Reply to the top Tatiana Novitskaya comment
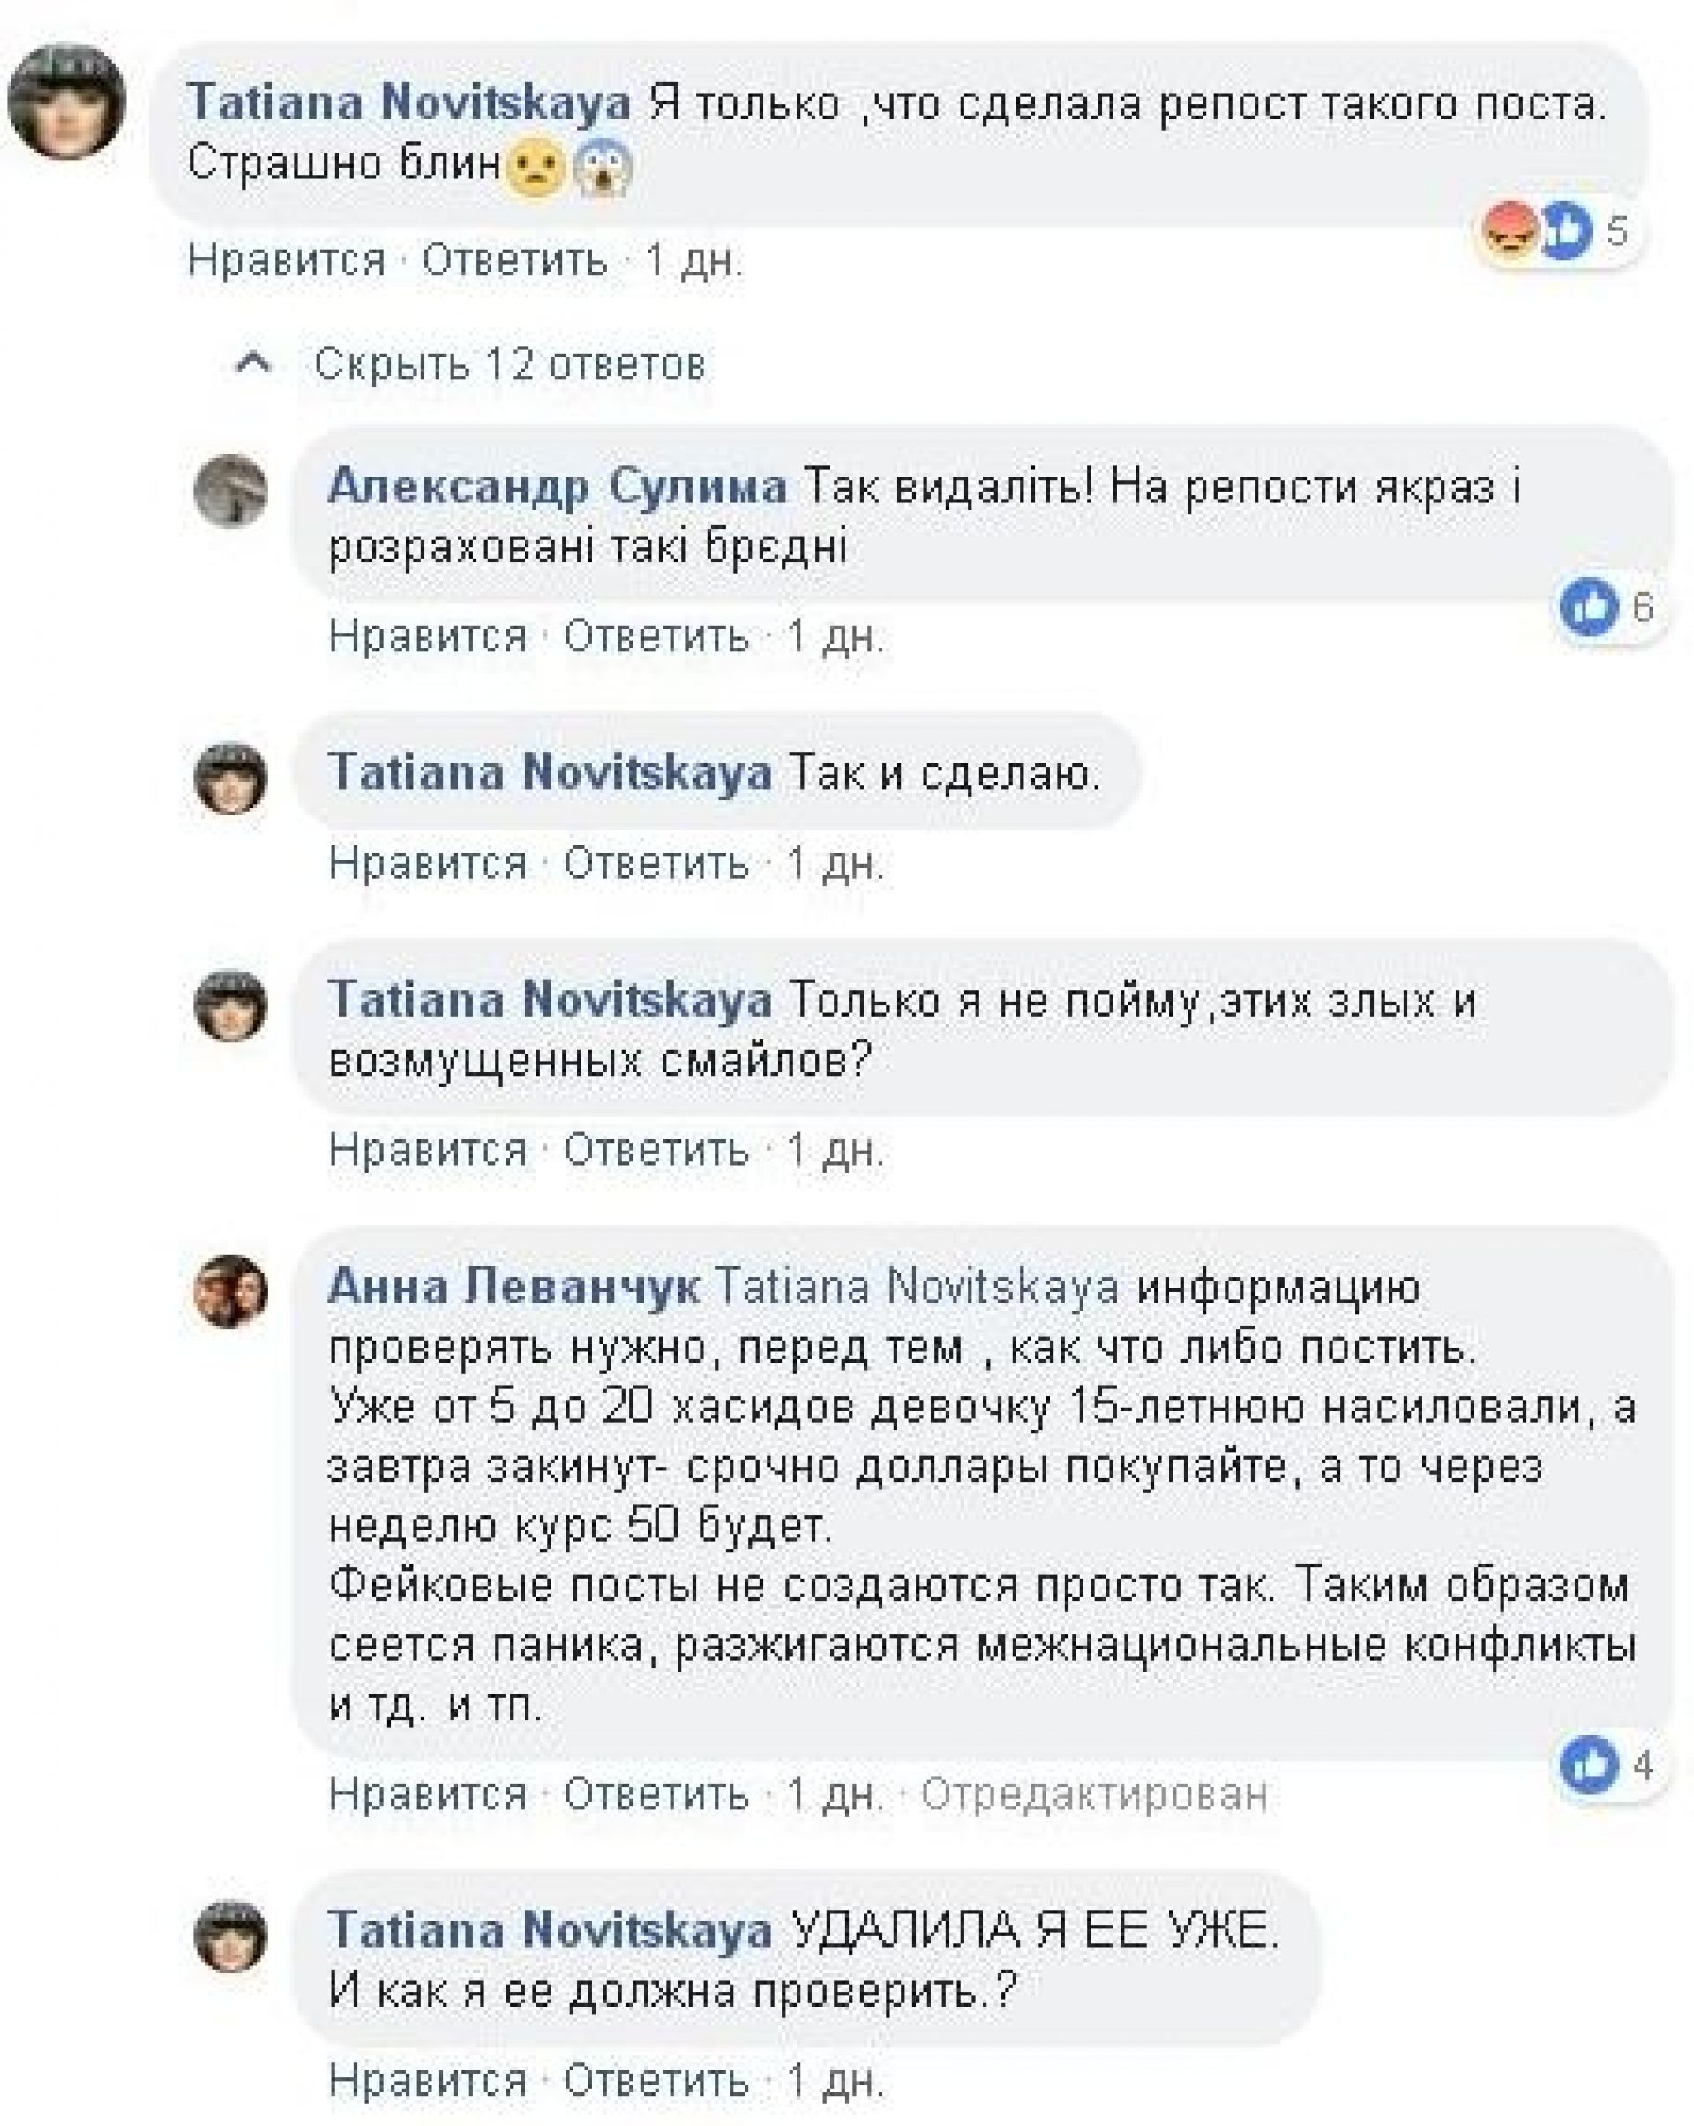Image resolution: width=1694 pixels, height=2126 pixels. click(514, 261)
